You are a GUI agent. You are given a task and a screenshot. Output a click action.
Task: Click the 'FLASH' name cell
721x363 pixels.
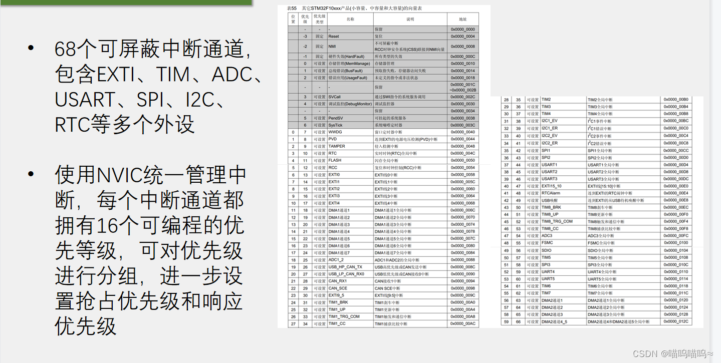(x=350, y=160)
